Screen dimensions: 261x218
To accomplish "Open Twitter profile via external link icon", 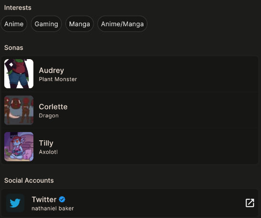I will coord(250,203).
